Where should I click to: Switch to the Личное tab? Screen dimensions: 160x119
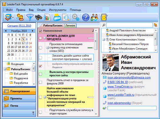point(70,26)
